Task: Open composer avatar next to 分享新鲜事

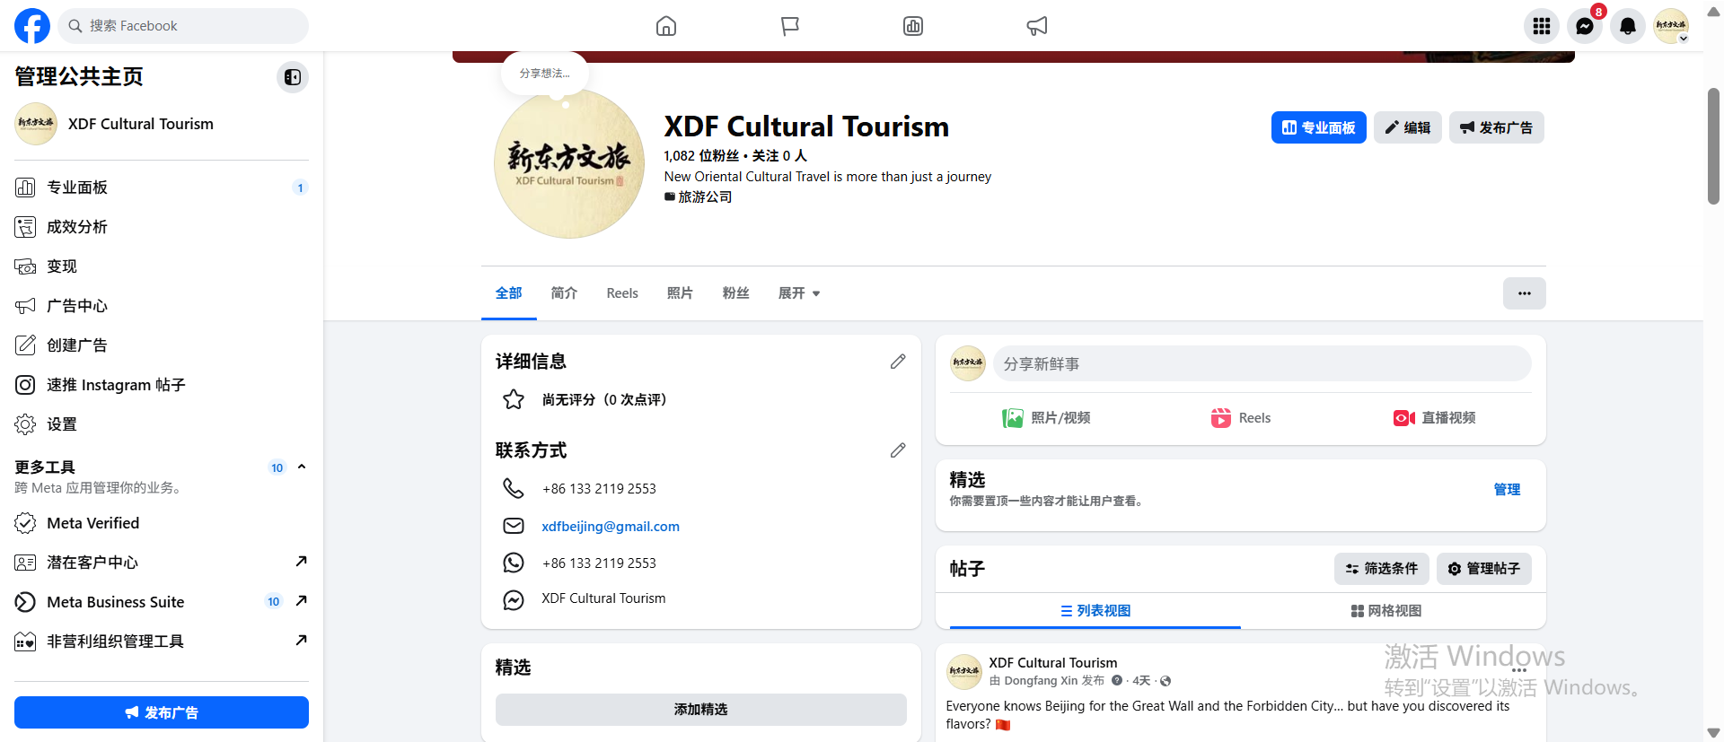Action: (968, 363)
